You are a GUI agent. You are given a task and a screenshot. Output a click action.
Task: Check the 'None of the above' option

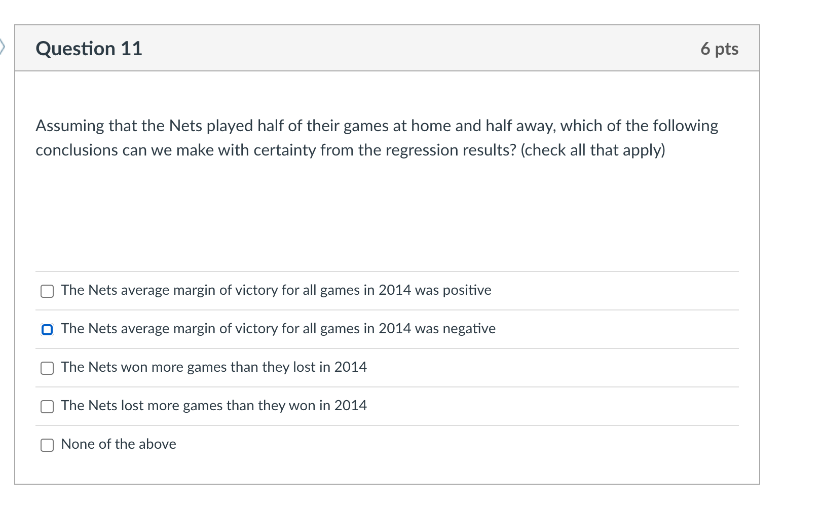click(x=47, y=445)
